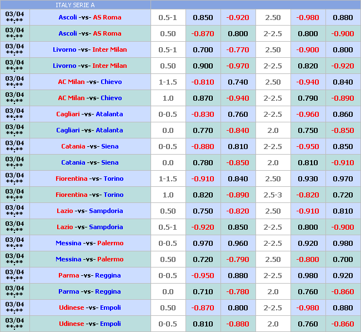Viewport: 361px width, 332px height.
Task: Select 0.790 odds in AC Milan 1.0 handicap row
Action: pyautogui.click(x=308, y=98)
